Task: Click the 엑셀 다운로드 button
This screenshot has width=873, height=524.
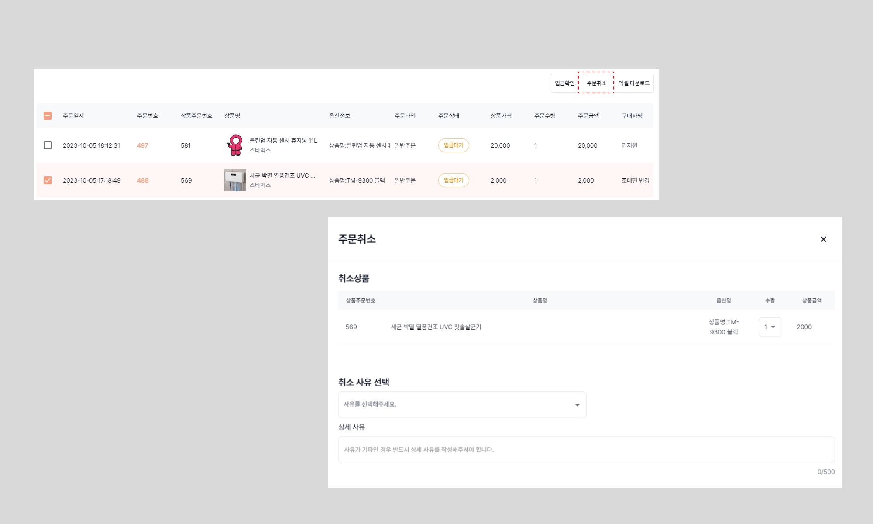Action: [634, 83]
